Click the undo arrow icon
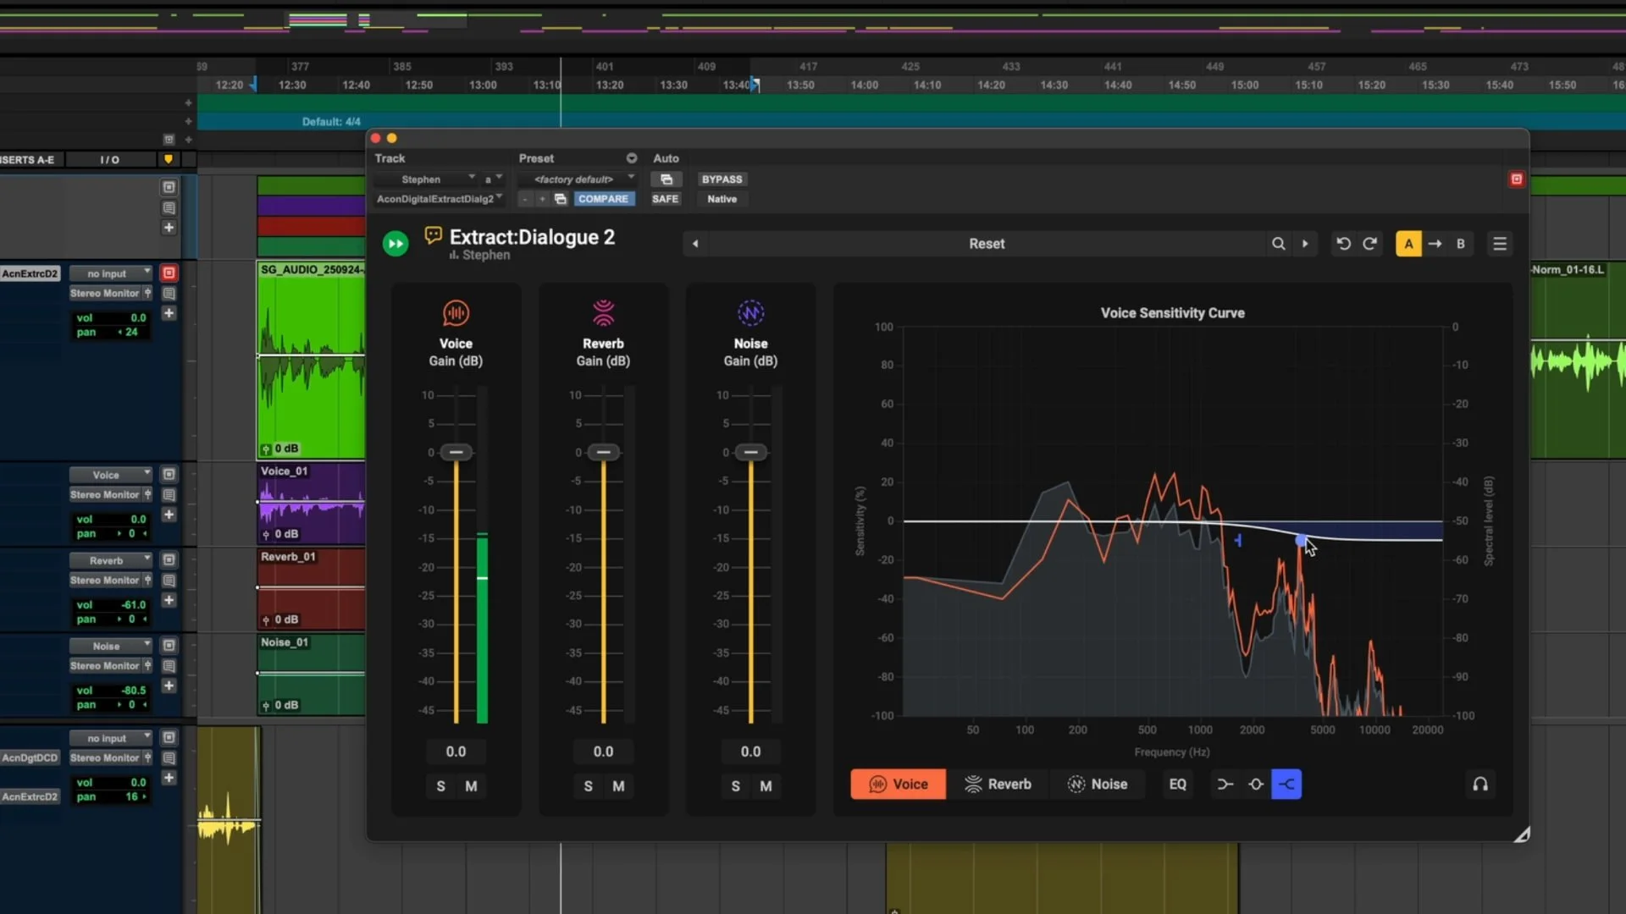 [x=1343, y=244]
